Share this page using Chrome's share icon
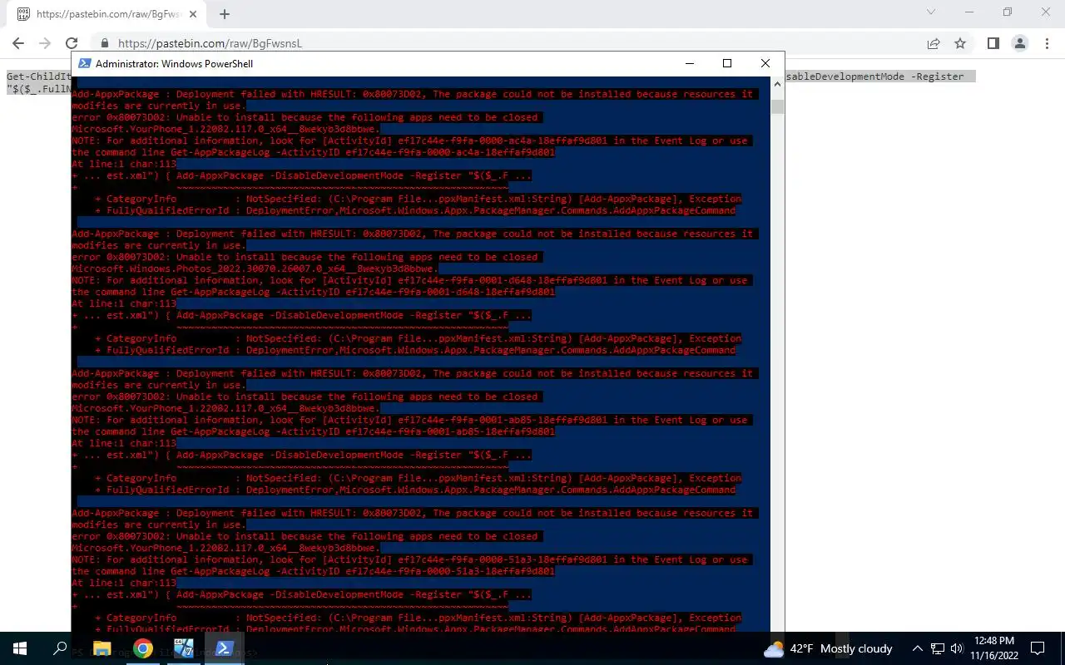This screenshot has width=1065, height=665. [x=934, y=43]
